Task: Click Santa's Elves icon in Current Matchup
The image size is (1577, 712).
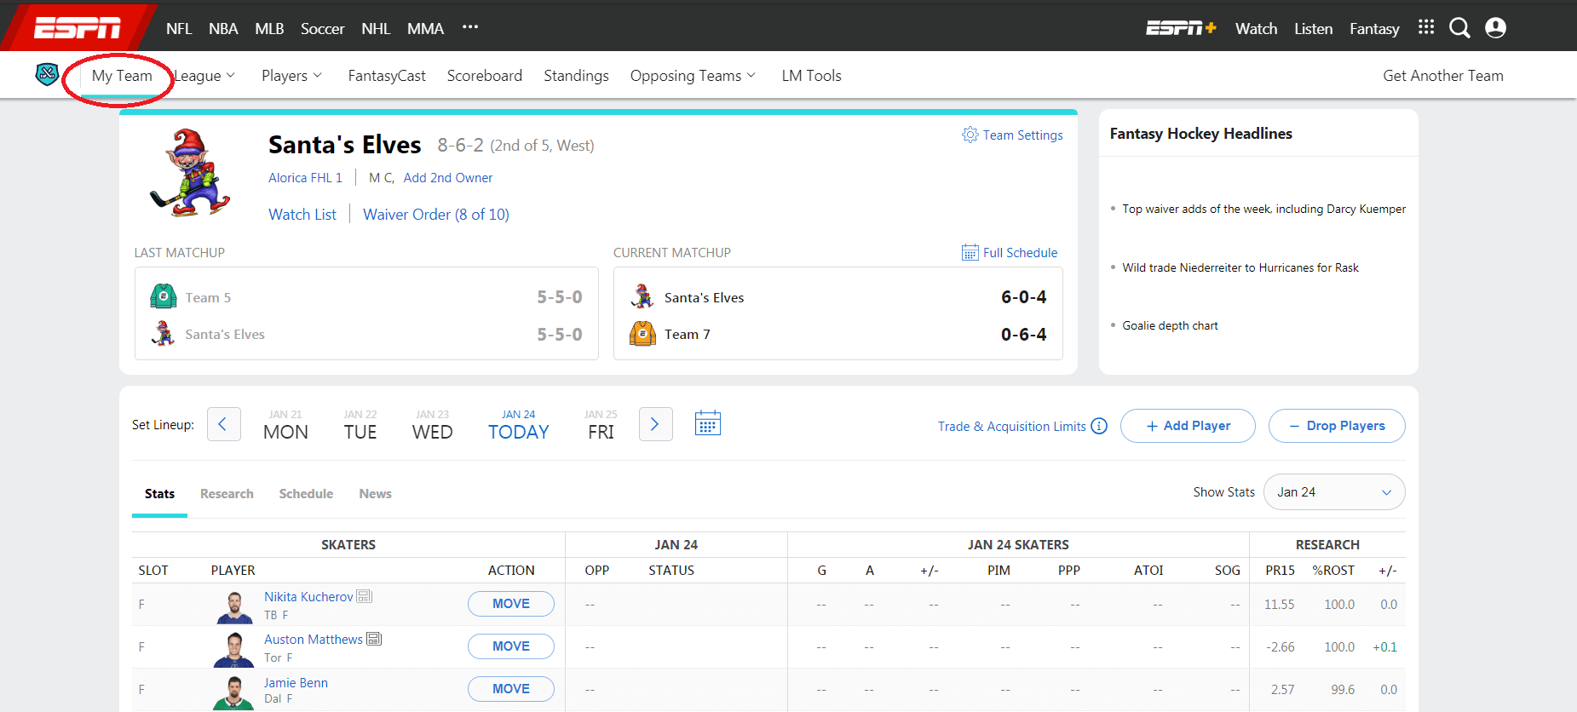Action: pos(642,296)
